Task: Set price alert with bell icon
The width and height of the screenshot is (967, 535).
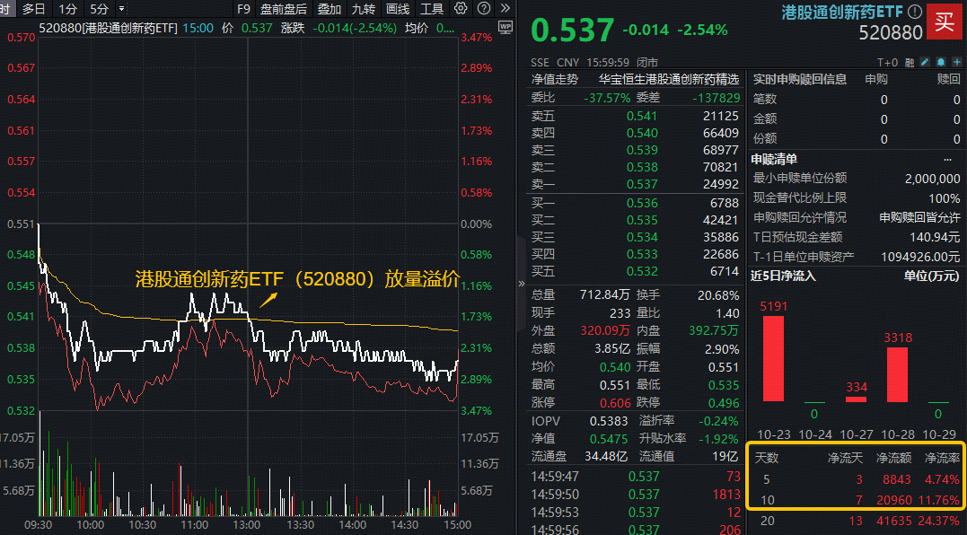Action: click(940, 62)
